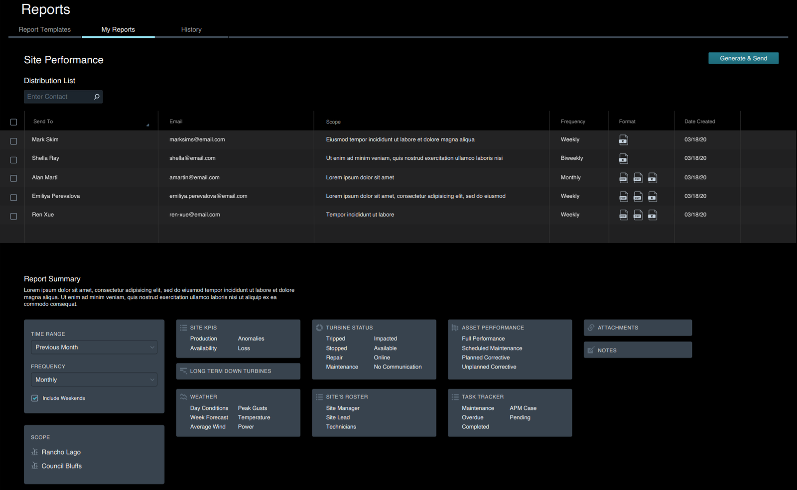The width and height of the screenshot is (797, 490).
Task: Click the Date Created column header
Action: pos(699,122)
